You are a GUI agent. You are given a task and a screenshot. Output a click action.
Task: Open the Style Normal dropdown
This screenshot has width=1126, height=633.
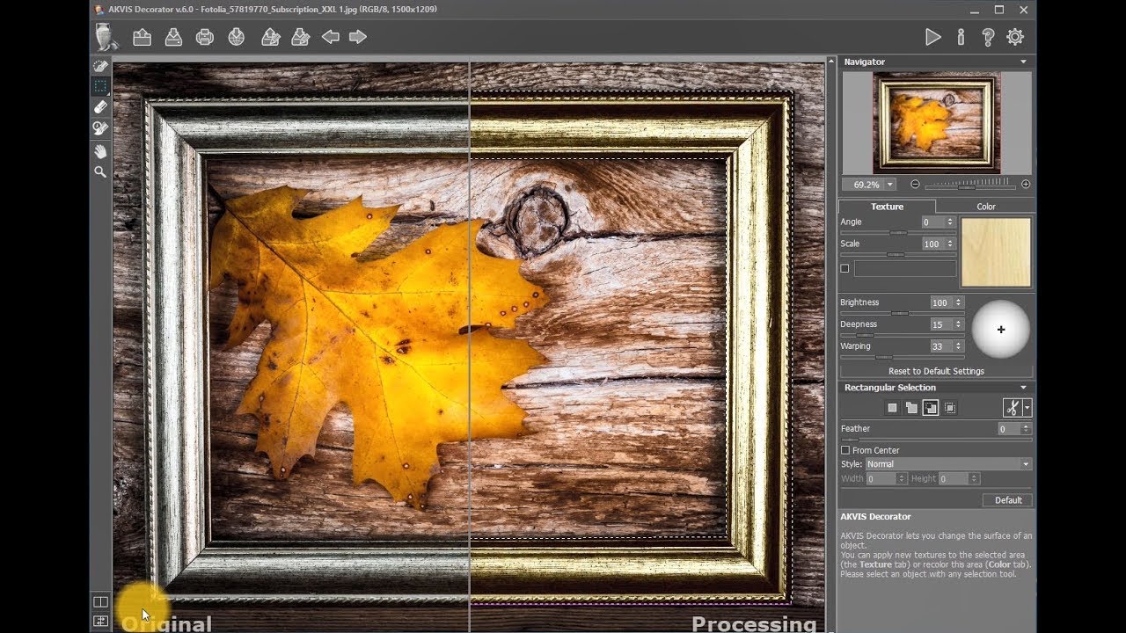[948, 464]
